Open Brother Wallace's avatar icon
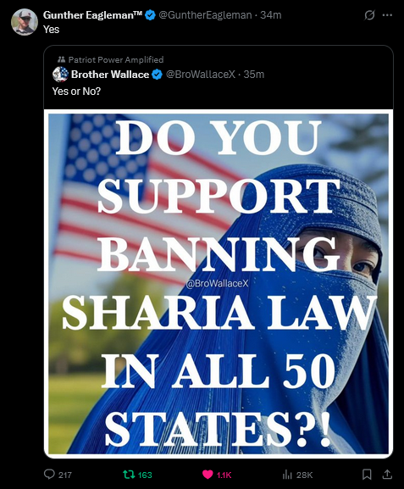 point(60,75)
